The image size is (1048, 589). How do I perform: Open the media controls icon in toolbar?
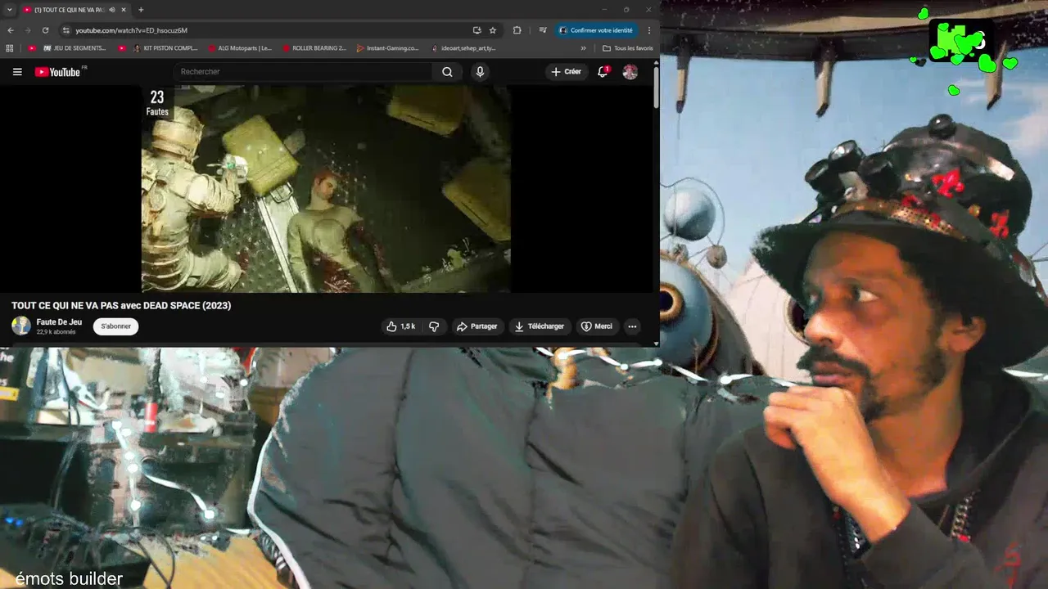coord(542,30)
